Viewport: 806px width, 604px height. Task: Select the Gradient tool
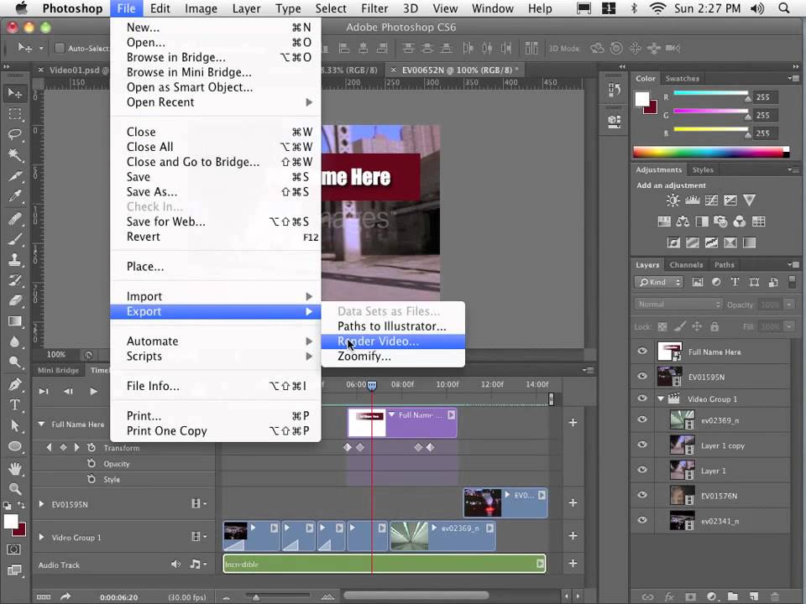point(15,321)
